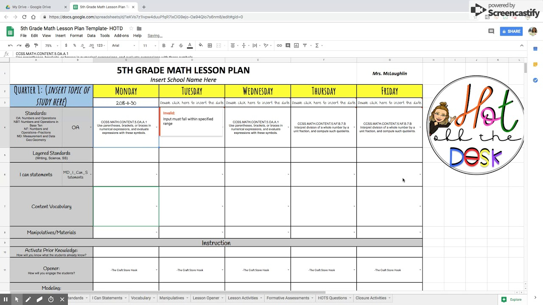Decrease decimal places icon
Image resolution: width=543 pixels, height=305 pixels.
point(83,45)
